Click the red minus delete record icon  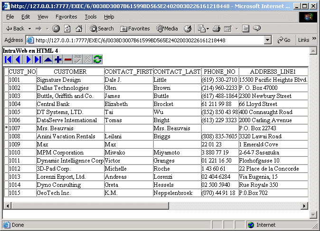click(x=68, y=59)
